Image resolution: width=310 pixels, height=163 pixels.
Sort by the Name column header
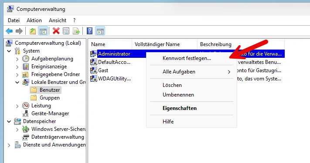[110, 44]
